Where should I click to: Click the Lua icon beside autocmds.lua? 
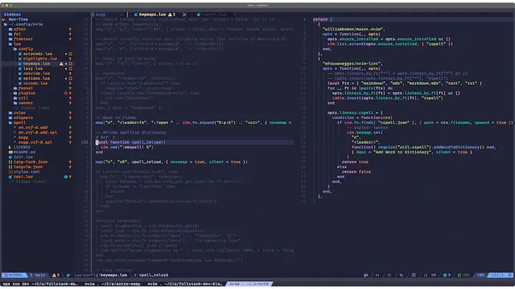(x=20, y=54)
